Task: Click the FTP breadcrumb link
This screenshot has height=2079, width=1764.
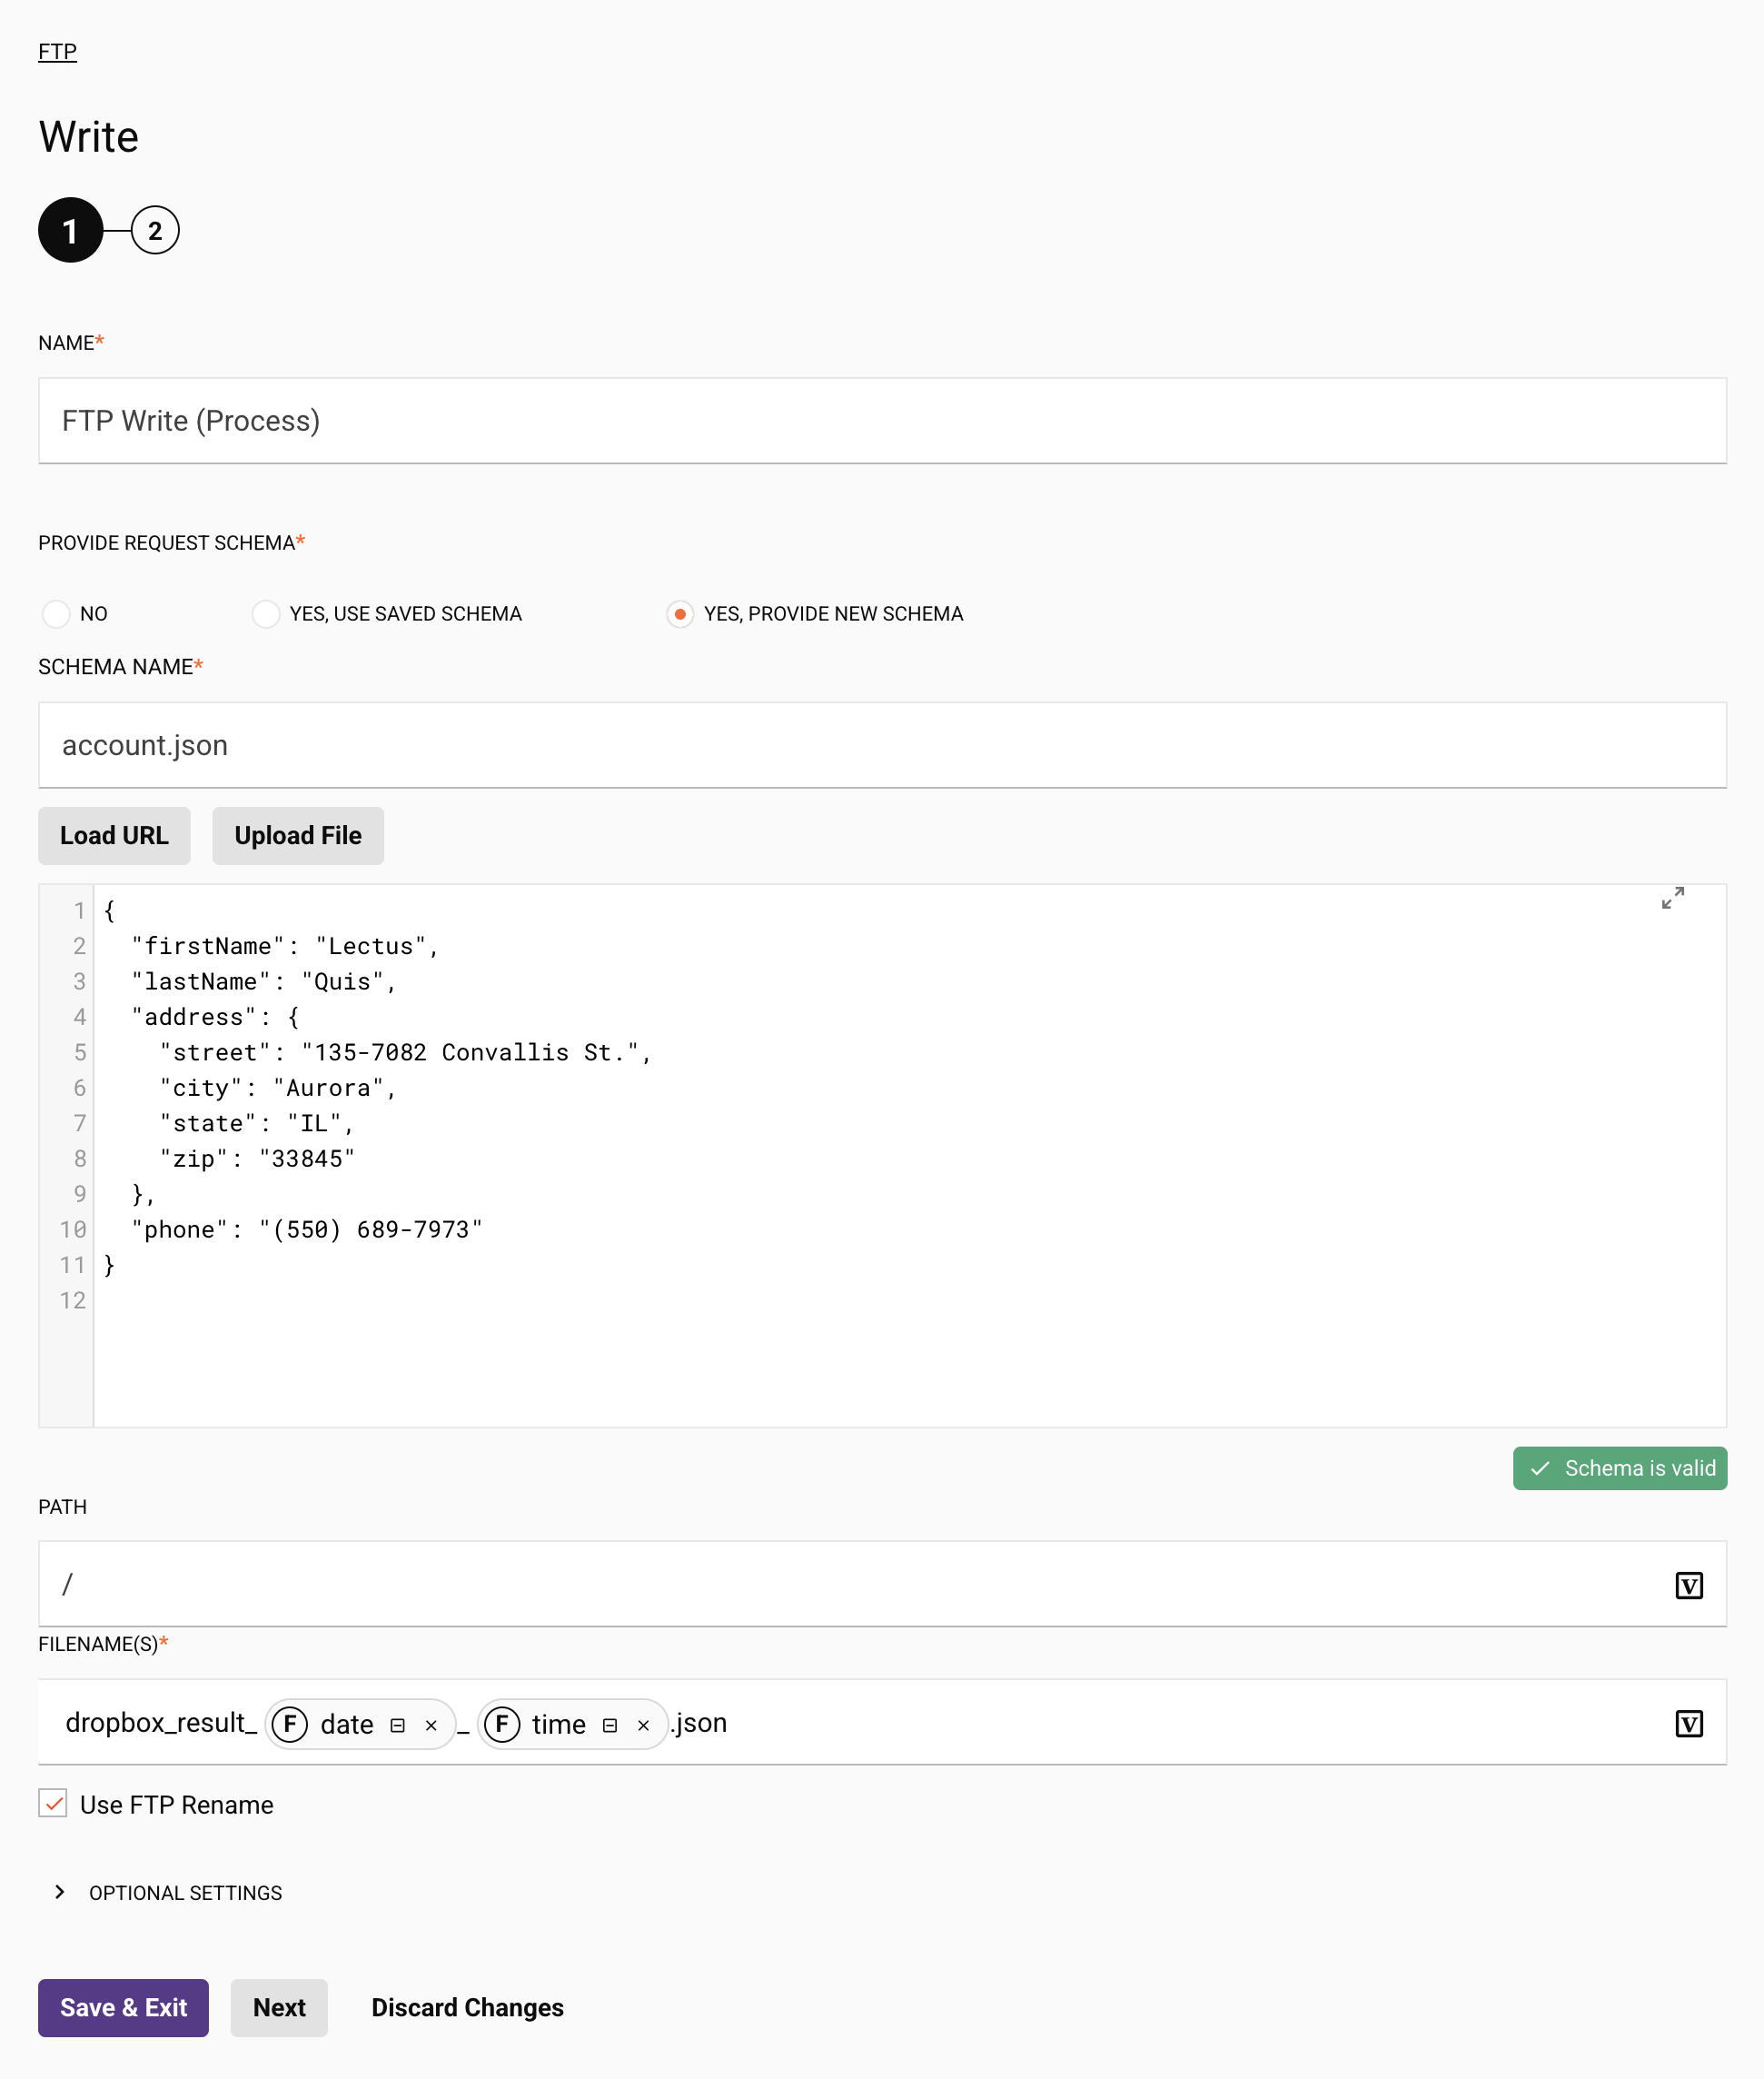Action: tap(57, 51)
